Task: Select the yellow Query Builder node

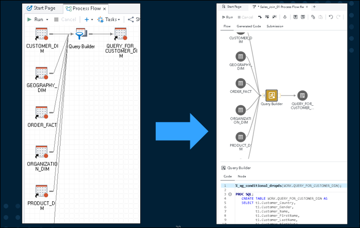Action: [272, 95]
